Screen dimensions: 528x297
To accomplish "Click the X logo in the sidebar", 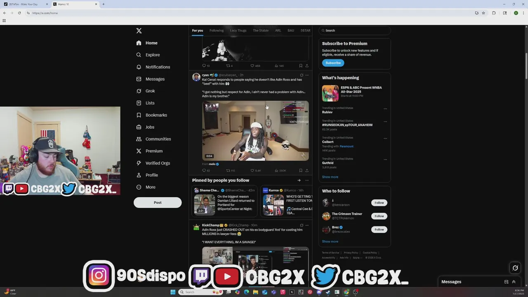I will [139, 31].
